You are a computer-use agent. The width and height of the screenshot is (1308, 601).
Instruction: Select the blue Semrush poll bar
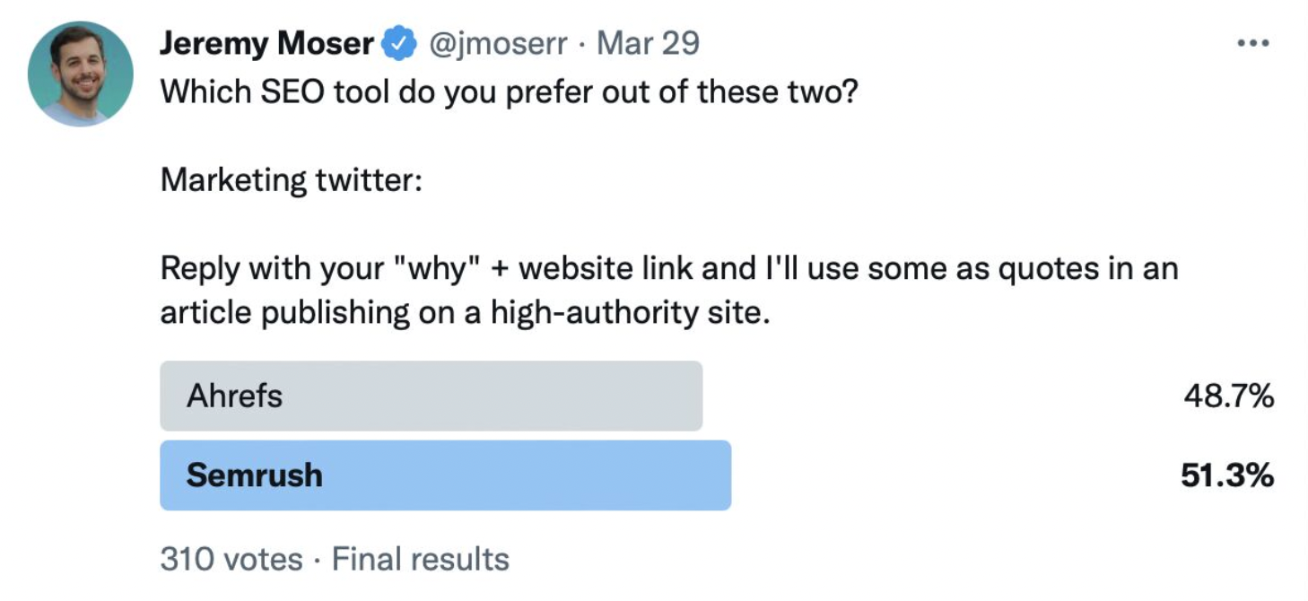click(445, 475)
